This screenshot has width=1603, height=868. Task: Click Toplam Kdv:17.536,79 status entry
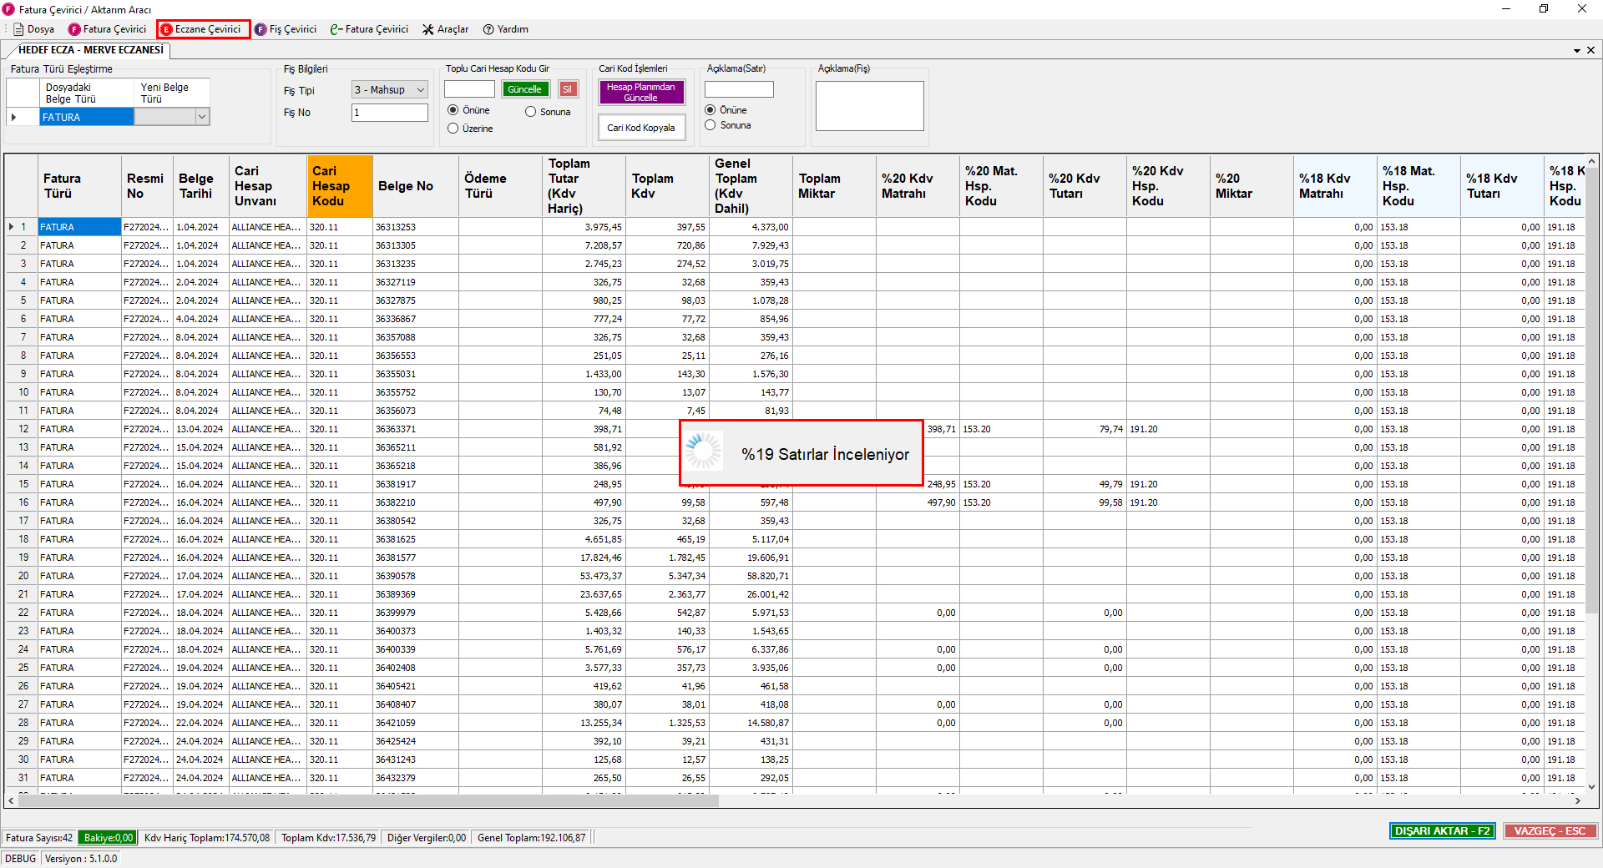tap(328, 838)
